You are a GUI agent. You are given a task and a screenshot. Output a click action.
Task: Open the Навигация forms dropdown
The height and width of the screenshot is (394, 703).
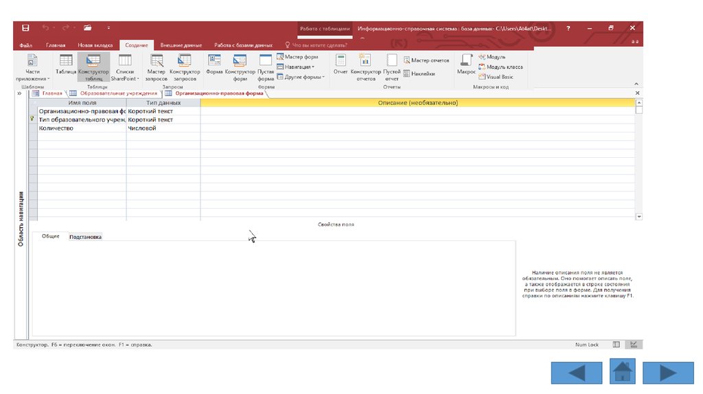tap(296, 67)
